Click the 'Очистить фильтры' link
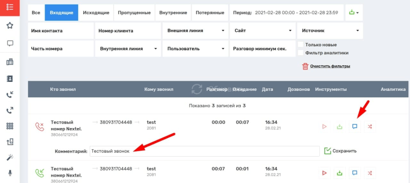This screenshot has width=410, height=183. (x=330, y=66)
